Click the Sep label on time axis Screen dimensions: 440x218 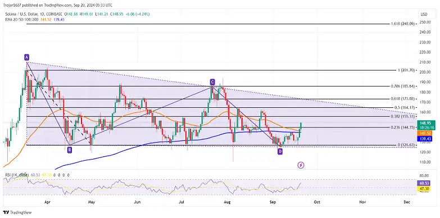click(x=273, y=202)
